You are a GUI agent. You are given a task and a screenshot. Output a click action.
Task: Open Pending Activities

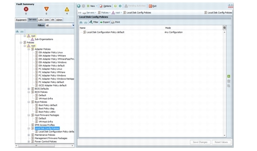click(135, 6)
